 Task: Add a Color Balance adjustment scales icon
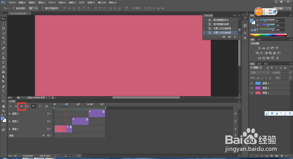pyautogui.click(x=261, y=53)
